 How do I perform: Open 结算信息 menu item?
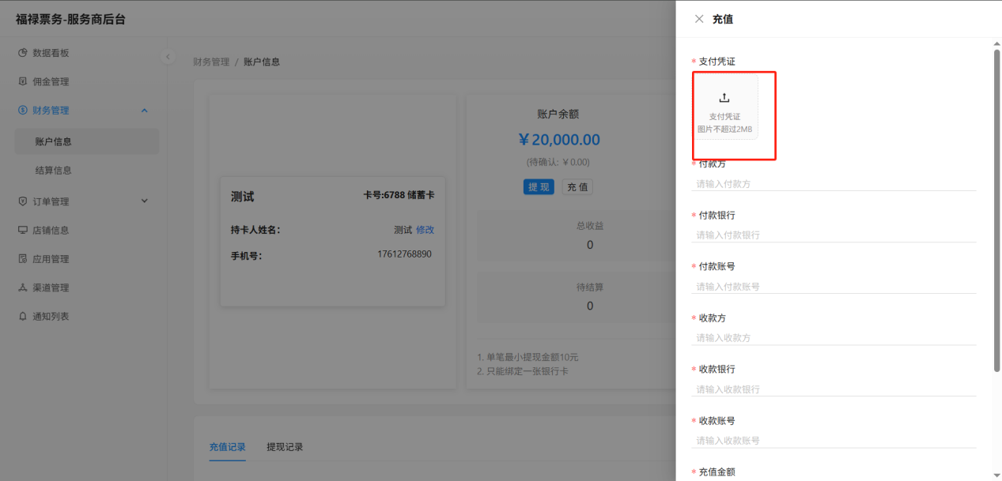[54, 171]
